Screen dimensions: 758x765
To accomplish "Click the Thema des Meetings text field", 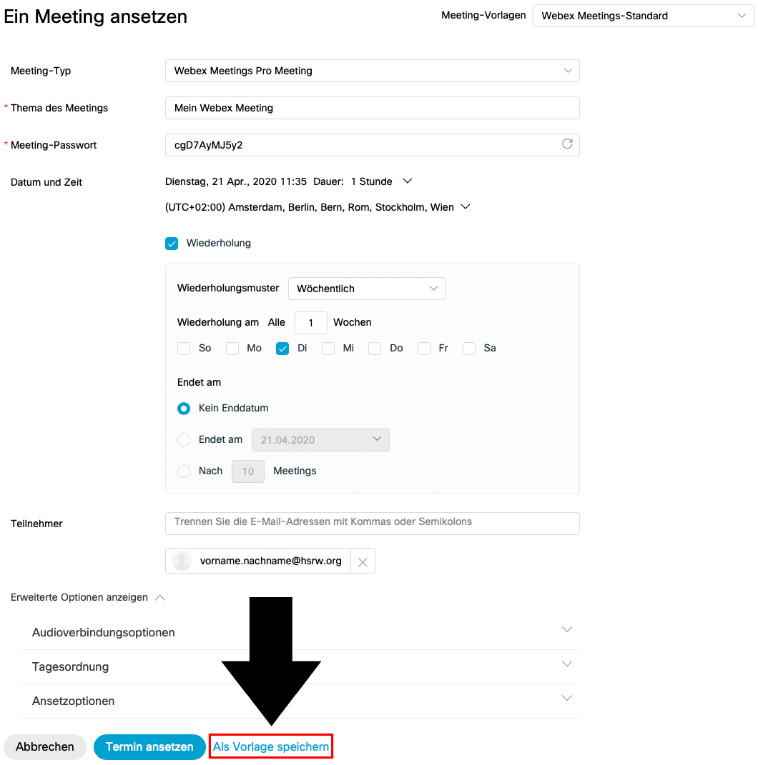I will click(x=372, y=108).
